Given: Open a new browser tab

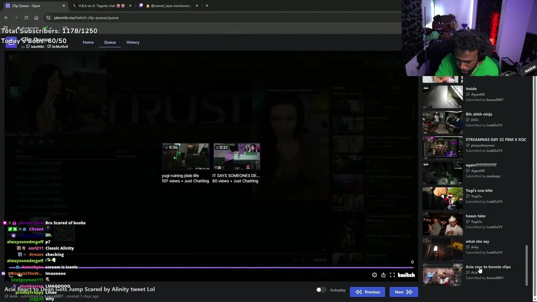Looking at the screenshot, I should click(206, 6).
